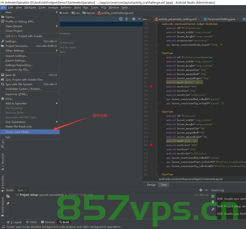
Task: Expand Other Settings submenu
Action: coord(57,50)
